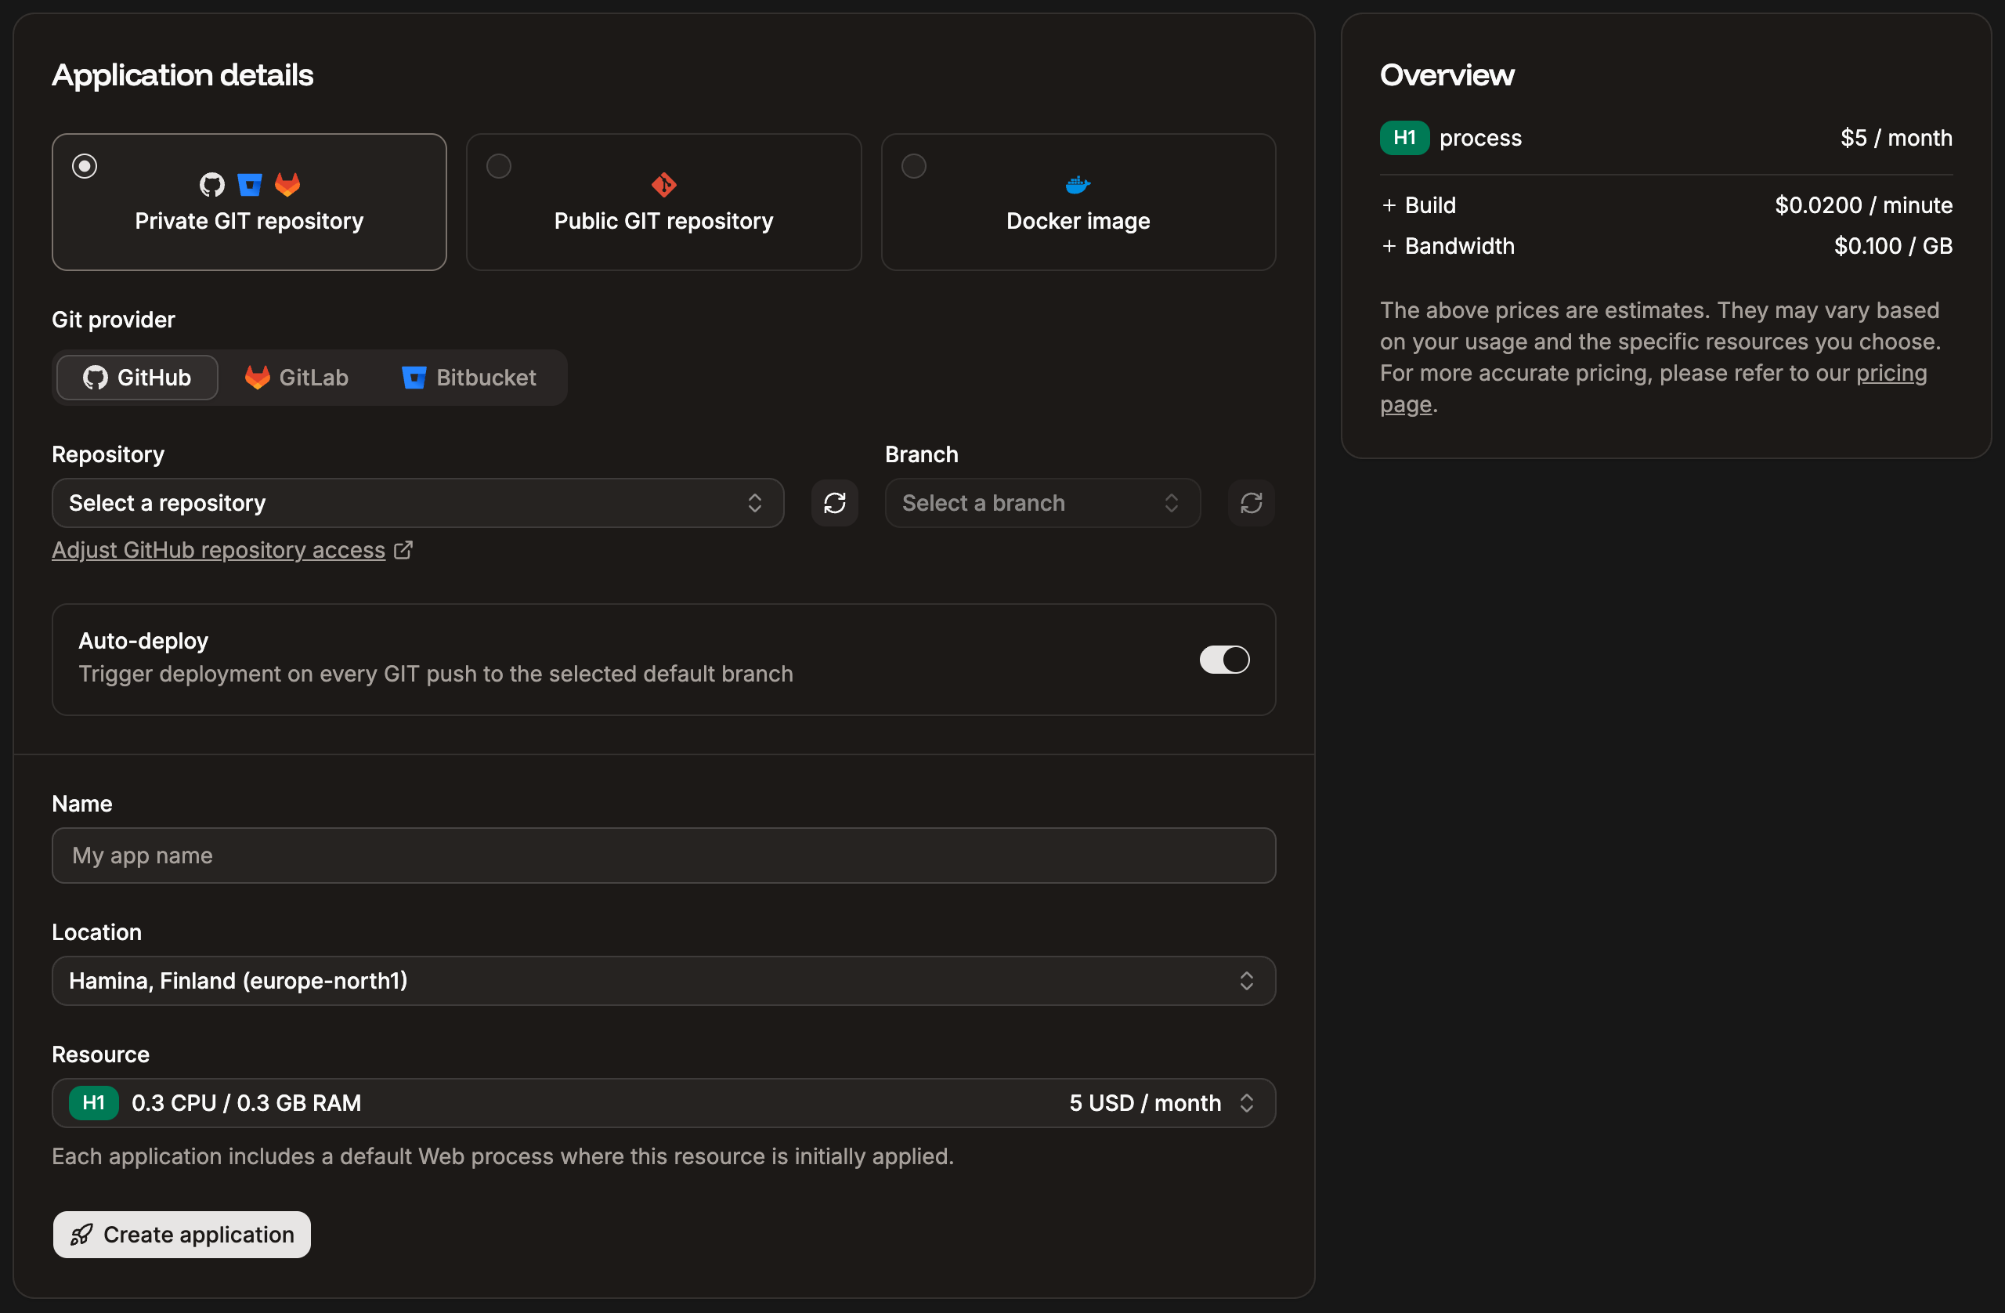This screenshot has height=1313, width=2005.
Task: Click the Overview heading
Action: pyautogui.click(x=1447, y=75)
